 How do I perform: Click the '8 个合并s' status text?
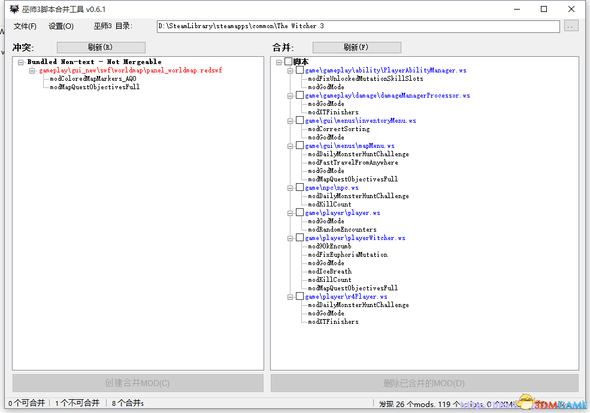tap(128, 403)
